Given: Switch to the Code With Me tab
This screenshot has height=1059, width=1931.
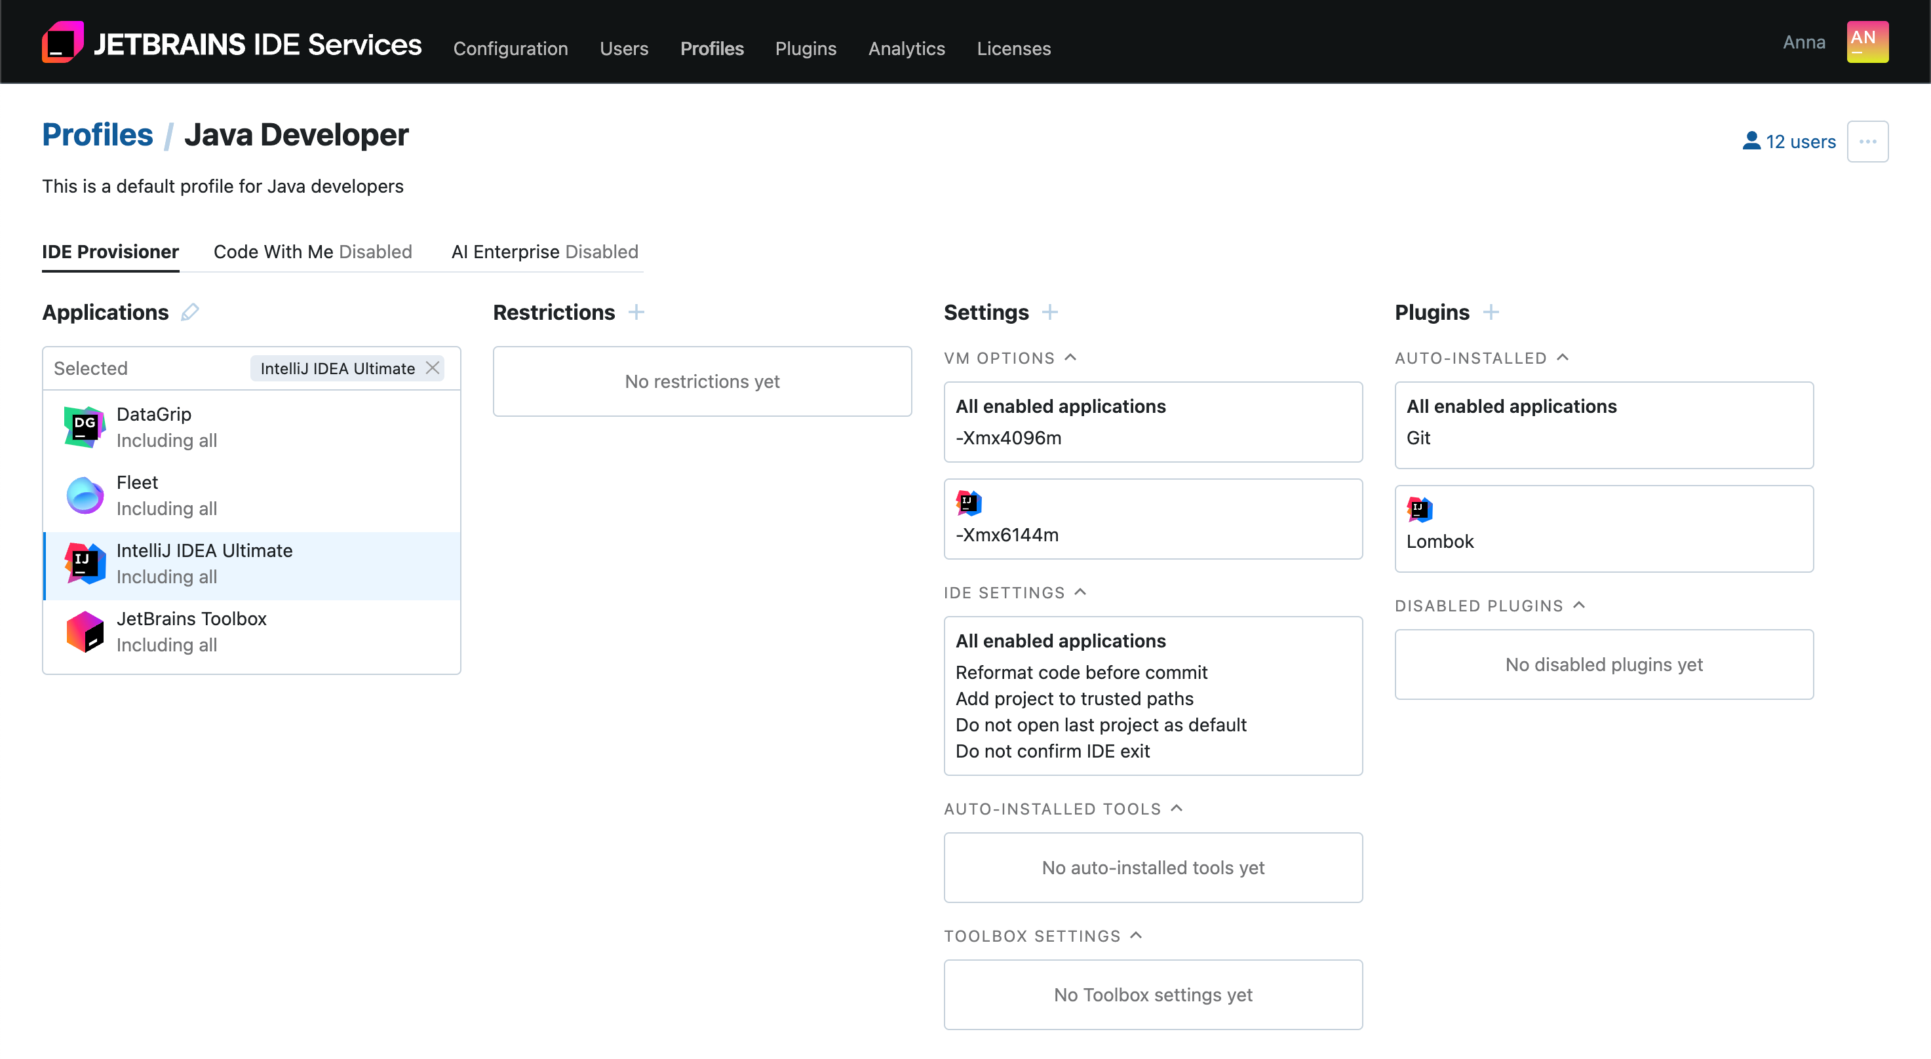Looking at the screenshot, I should (x=313, y=251).
